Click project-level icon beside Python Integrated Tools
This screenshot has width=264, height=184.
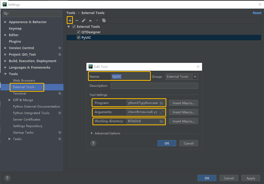pos(60,113)
